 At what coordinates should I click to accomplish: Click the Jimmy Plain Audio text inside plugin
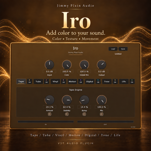click(75, 53)
